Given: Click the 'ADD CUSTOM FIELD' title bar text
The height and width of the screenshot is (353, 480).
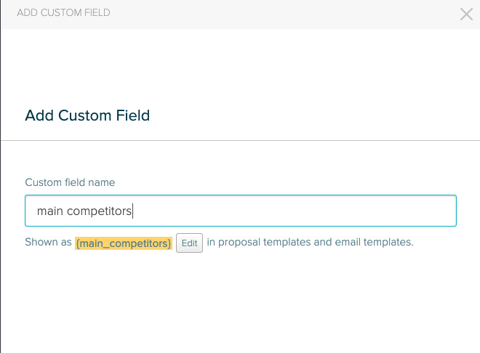Looking at the screenshot, I should [63, 13].
